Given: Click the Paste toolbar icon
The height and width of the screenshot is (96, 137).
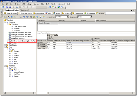Looking at the screenshot, I should pos(20,7).
